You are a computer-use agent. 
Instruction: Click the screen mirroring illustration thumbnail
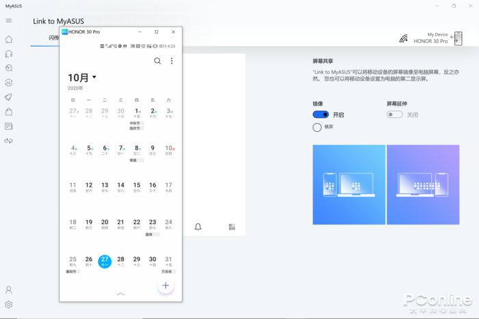coord(349,184)
